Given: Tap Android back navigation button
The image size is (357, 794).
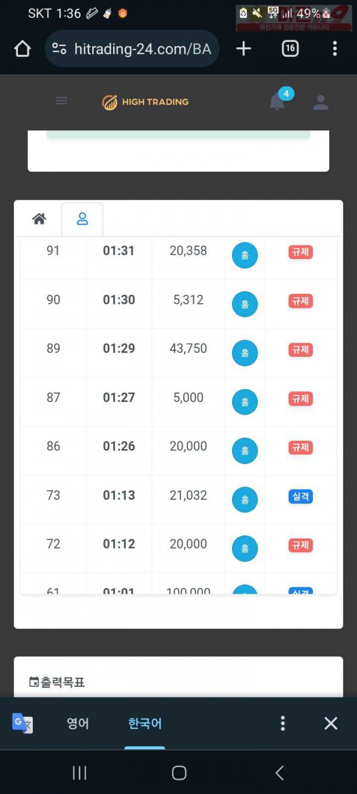Looking at the screenshot, I should click(279, 773).
